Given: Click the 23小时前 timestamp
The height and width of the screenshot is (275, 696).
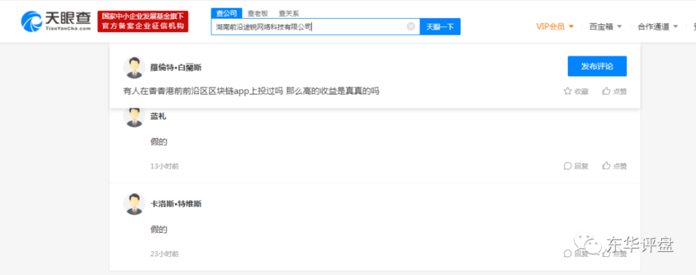Looking at the screenshot, I should 165,254.
